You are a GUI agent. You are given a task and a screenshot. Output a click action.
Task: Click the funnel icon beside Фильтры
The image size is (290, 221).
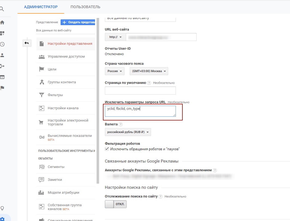[x=42, y=95]
